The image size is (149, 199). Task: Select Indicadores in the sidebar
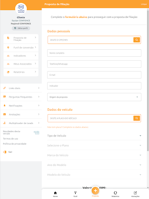pos(21,56)
